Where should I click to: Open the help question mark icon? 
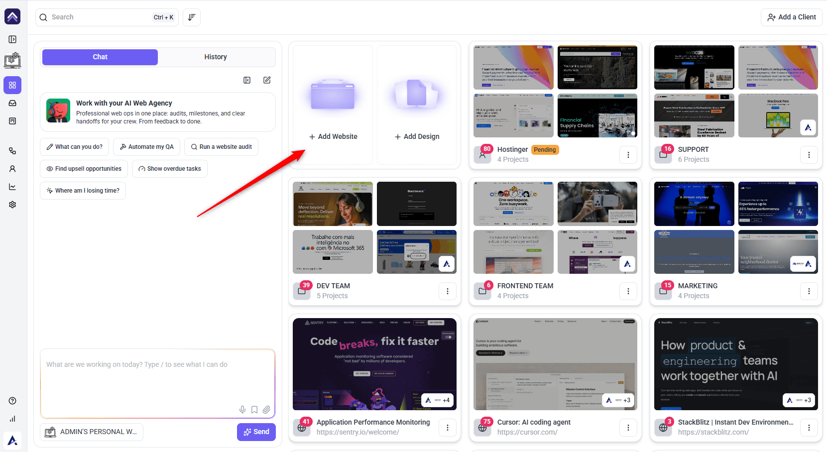tap(12, 401)
